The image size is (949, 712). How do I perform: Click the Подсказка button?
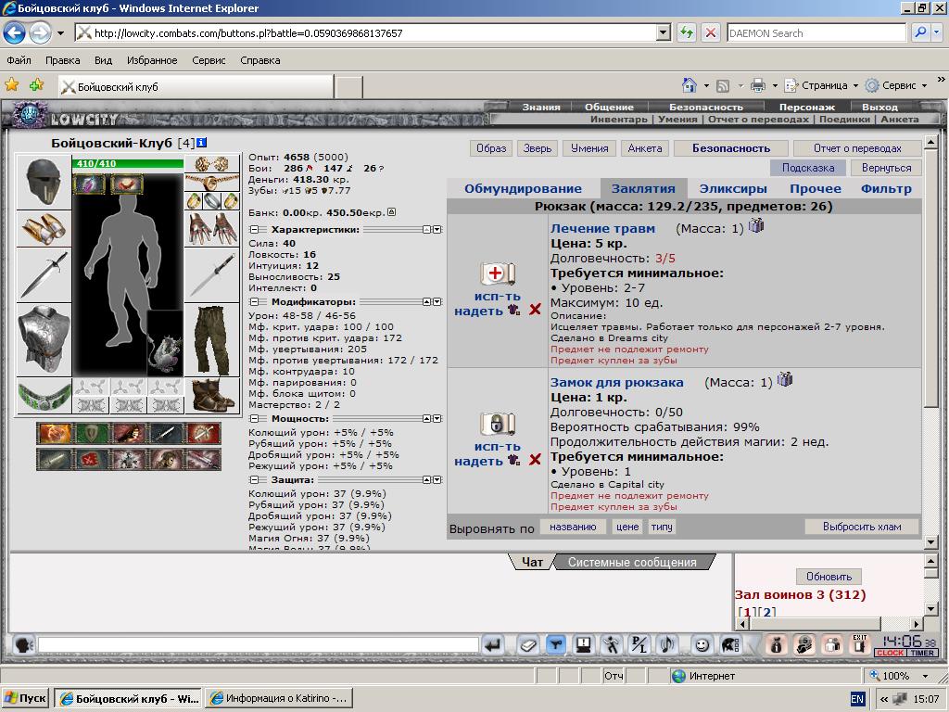pos(807,168)
